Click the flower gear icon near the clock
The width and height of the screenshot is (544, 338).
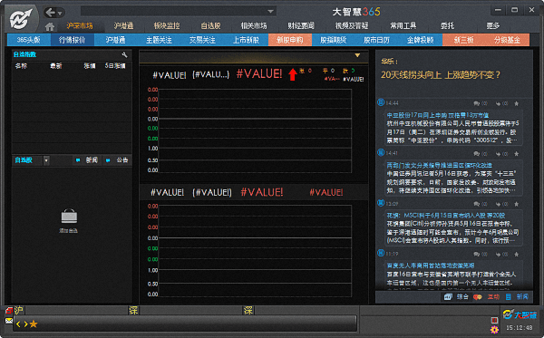pyautogui.click(x=494, y=329)
